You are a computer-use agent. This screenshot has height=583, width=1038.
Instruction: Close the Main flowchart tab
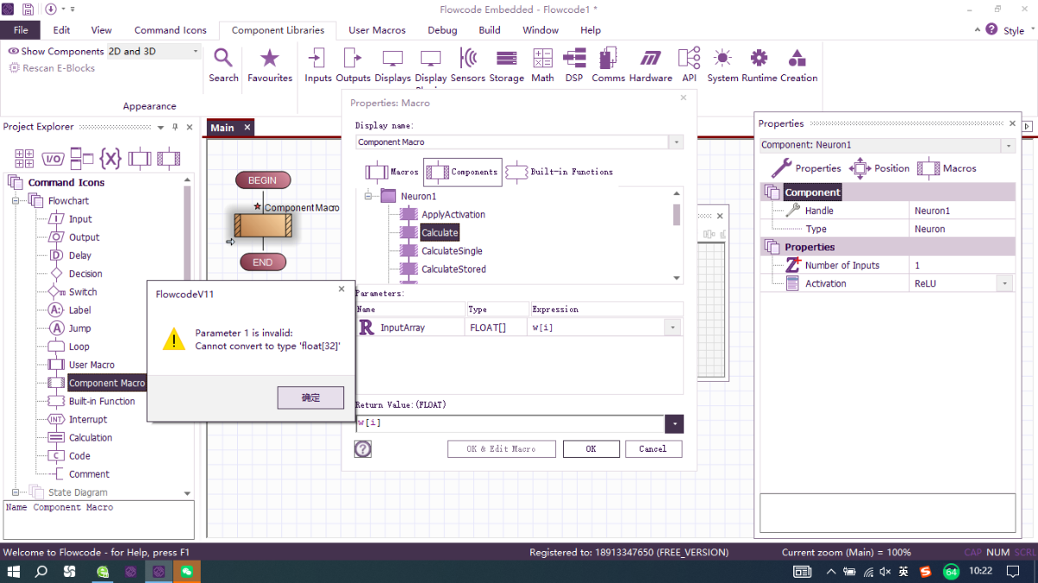click(x=247, y=128)
